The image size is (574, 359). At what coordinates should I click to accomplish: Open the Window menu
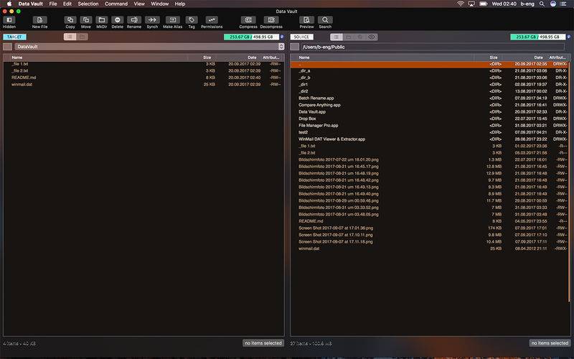tap(159, 4)
